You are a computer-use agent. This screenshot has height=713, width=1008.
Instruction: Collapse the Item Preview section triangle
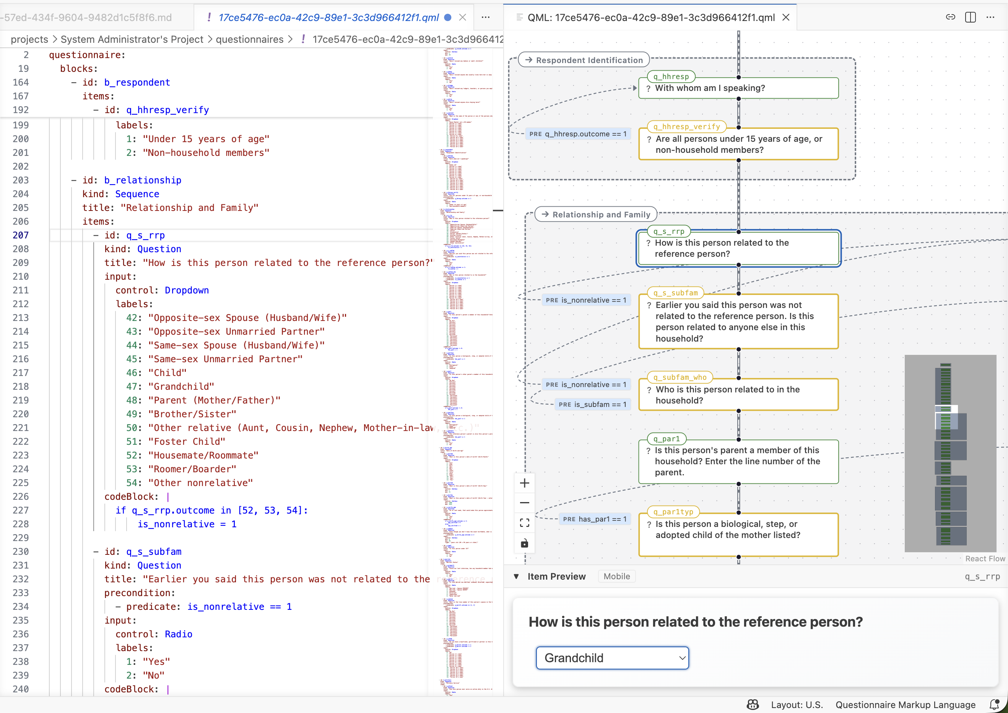coord(516,577)
